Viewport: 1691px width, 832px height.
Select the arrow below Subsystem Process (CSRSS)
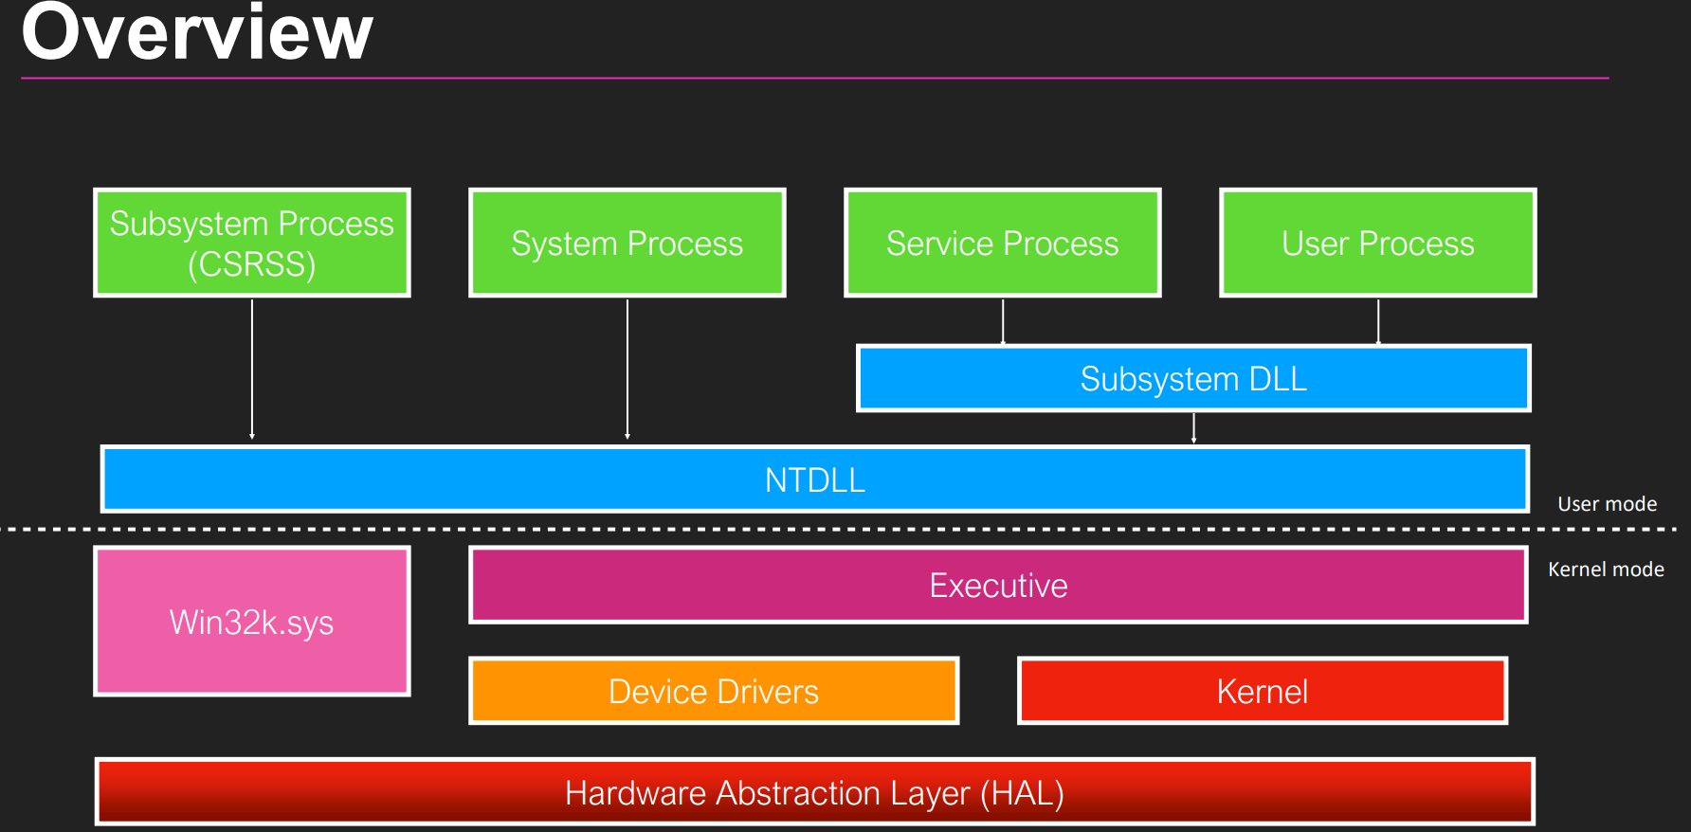(252, 370)
